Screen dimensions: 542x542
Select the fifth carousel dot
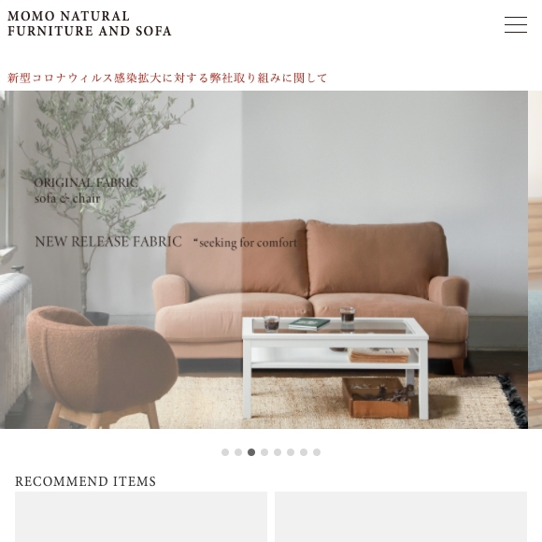pyautogui.click(x=278, y=452)
